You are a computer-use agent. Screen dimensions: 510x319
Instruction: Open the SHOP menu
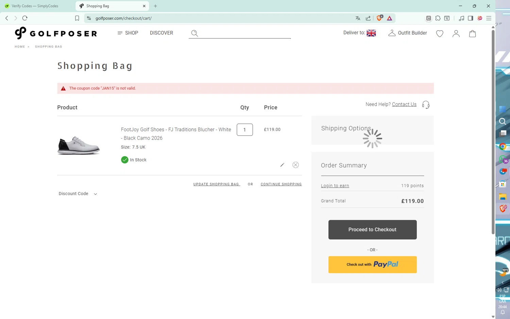tap(128, 33)
